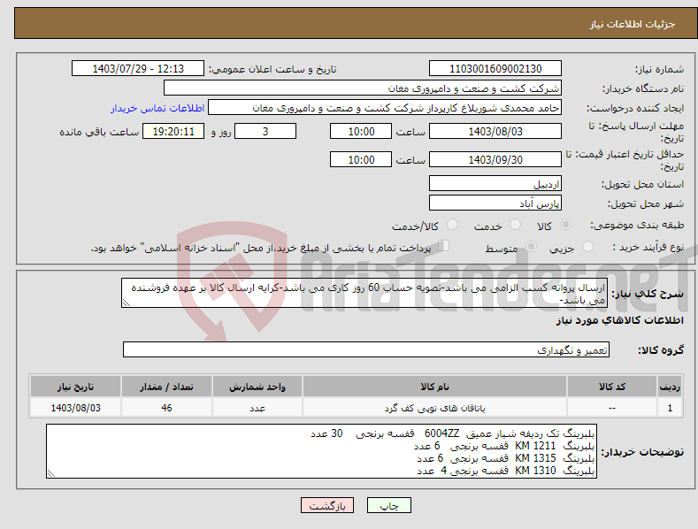The image size is (698, 529).
Task: Select the جزیی purchase type radio
Action: [x=587, y=247]
